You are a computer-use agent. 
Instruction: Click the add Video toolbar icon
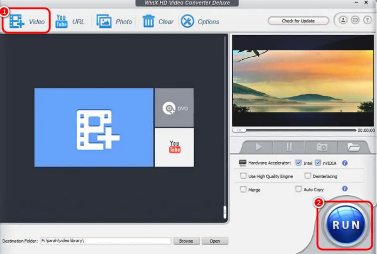(17, 22)
